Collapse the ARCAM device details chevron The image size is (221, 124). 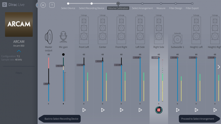tap(19, 51)
